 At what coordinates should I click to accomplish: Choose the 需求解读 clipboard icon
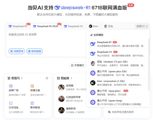tap(32, 103)
